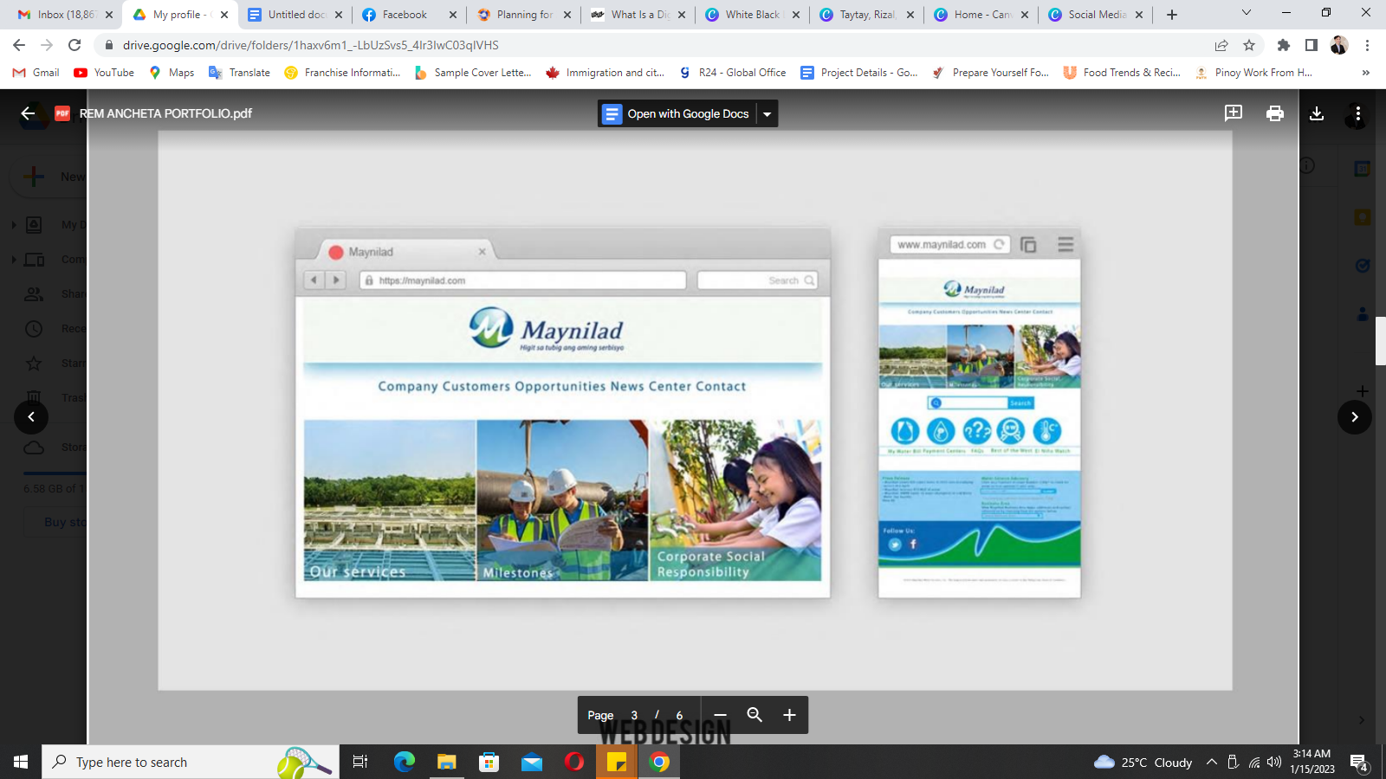Switch to the Taytay, Rizal tab
This screenshot has width=1386, height=779.
[x=868, y=15]
